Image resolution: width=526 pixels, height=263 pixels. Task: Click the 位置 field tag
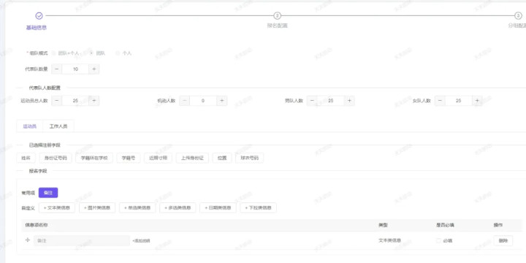pos(222,158)
